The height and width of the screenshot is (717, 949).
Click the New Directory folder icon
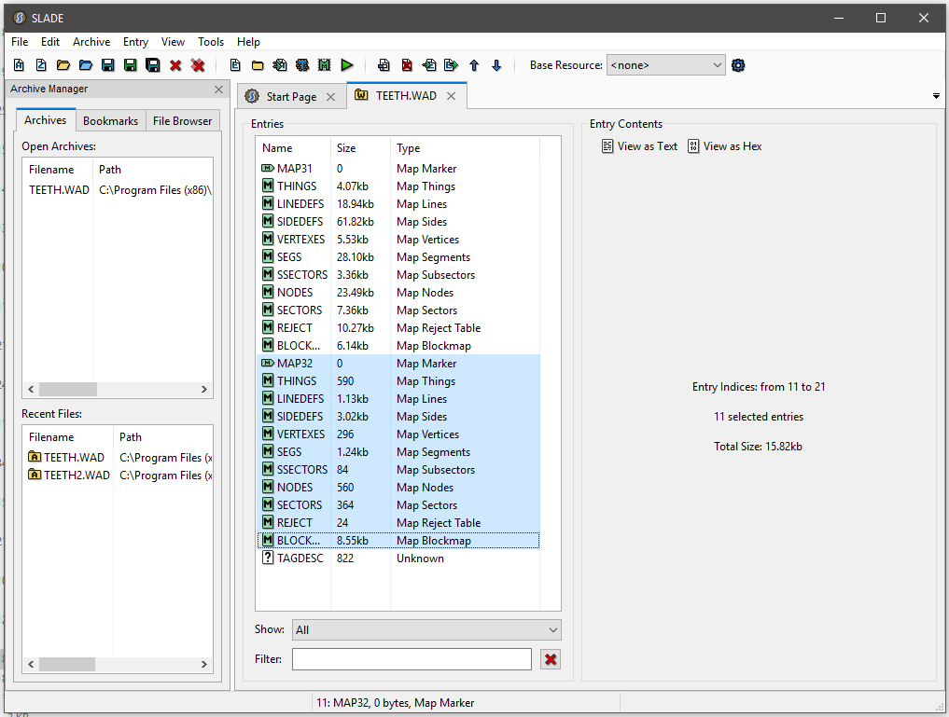[x=258, y=65]
